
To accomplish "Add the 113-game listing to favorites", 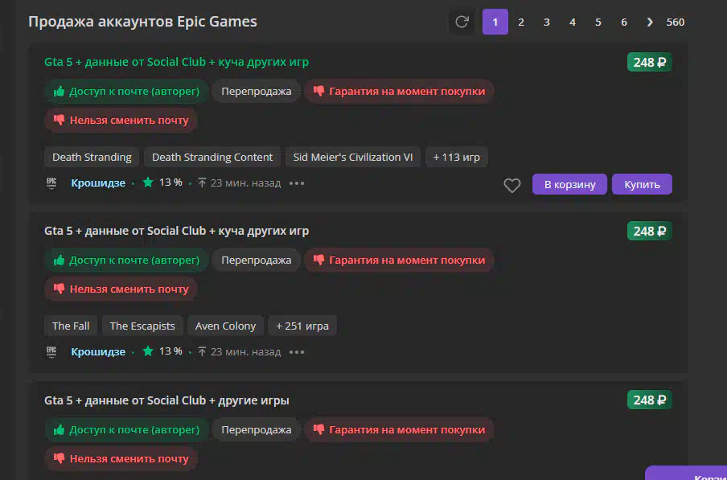I will pyautogui.click(x=511, y=186).
